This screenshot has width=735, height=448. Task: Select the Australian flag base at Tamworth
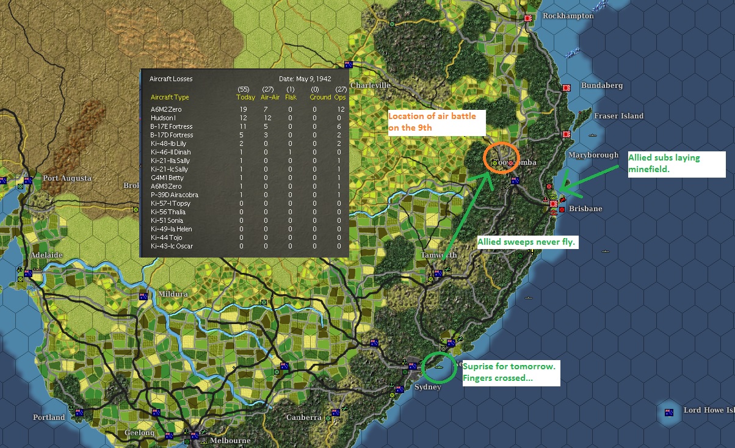(437, 273)
